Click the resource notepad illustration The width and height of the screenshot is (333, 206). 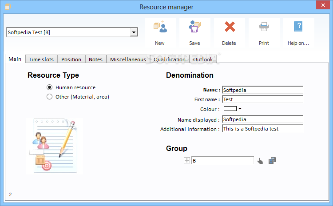pyautogui.click(x=55, y=146)
